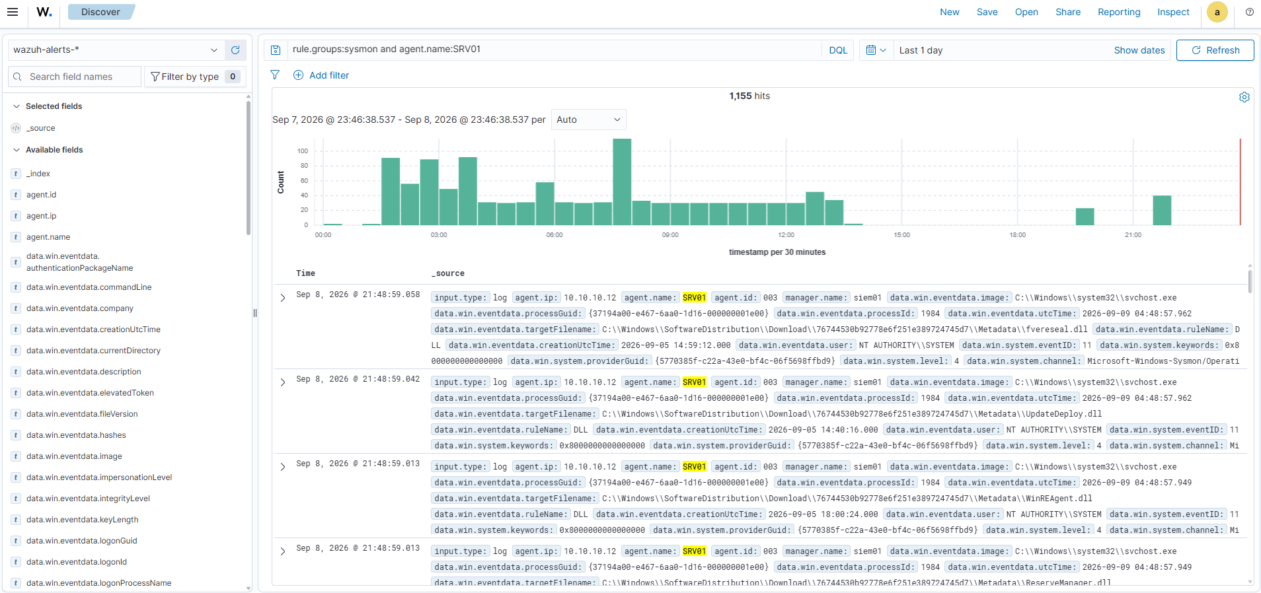
Task: Click the _source field type icon
Action: [16, 128]
